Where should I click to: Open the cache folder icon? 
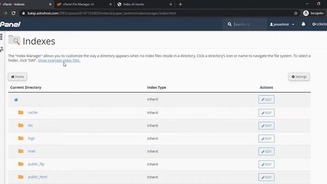[20, 112]
